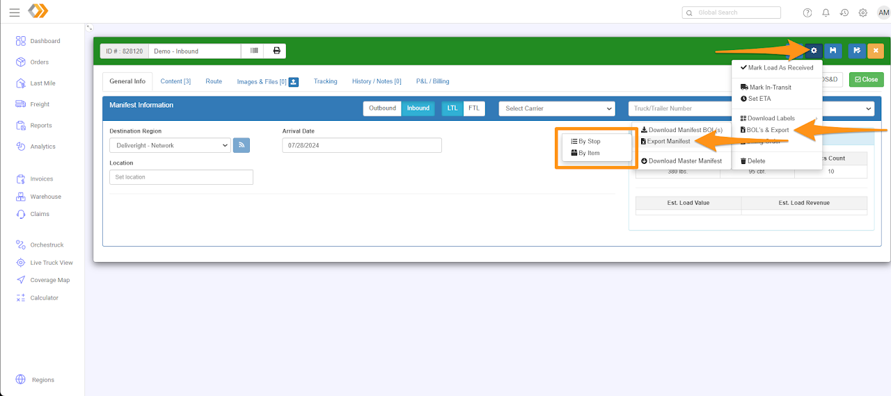Click the Coverage Map arrow icon
The image size is (891, 396).
[x=21, y=280]
